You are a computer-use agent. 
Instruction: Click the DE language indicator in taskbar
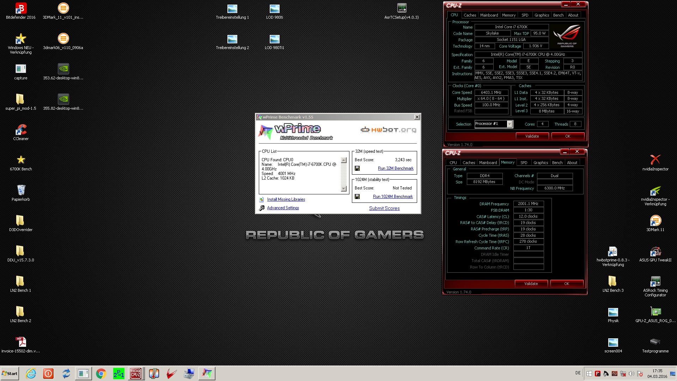[x=578, y=373]
